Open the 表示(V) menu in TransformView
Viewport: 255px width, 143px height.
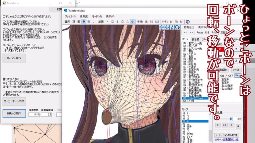pyautogui.click(x=110, y=17)
